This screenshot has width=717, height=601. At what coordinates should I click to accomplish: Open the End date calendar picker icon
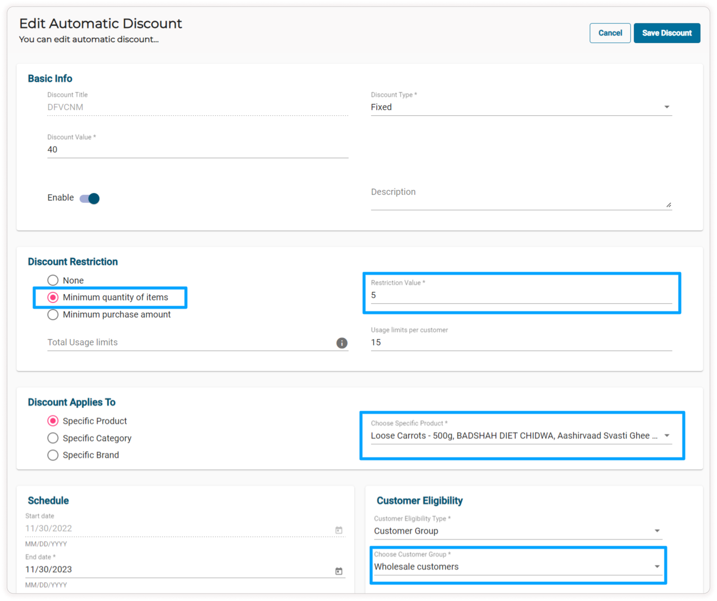tap(339, 571)
